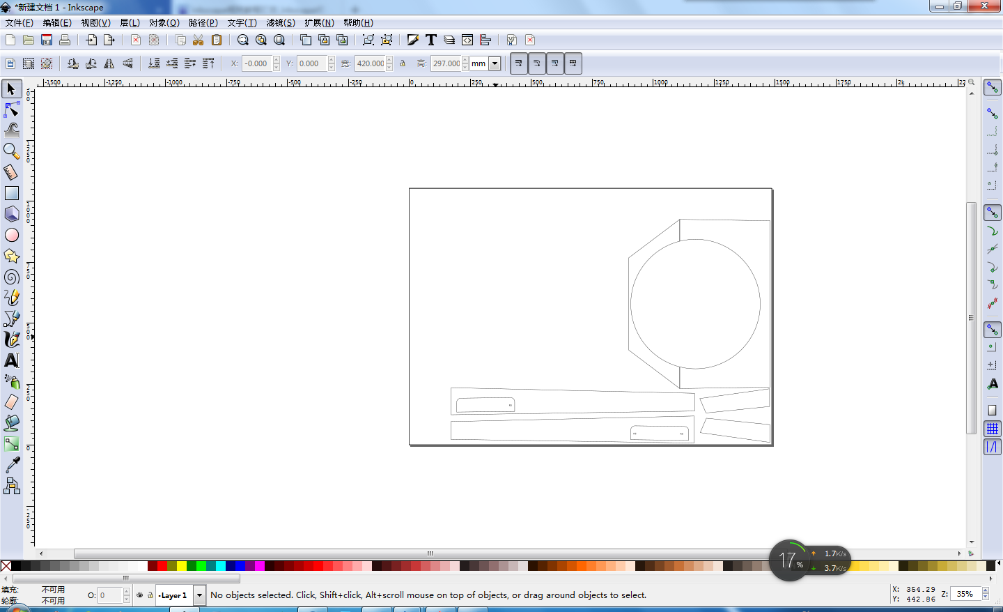Image resolution: width=1003 pixels, height=612 pixels.
Task: Increase the zoom percentage with up arrow
Action: (986, 591)
